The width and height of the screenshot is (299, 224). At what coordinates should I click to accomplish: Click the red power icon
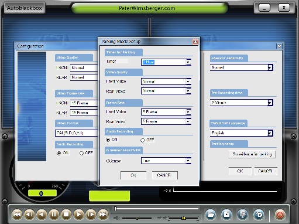(x=280, y=215)
